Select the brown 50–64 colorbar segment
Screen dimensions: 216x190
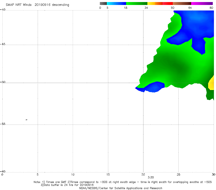[x=182, y=4]
